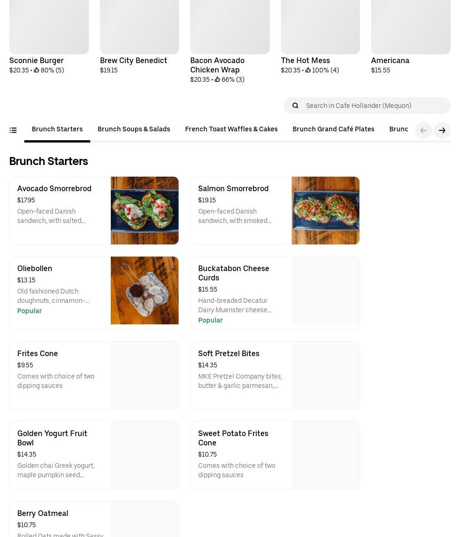This screenshot has width=460, height=537.
Task: Select the Brunch Grand Café Plates tab
Action: [333, 129]
